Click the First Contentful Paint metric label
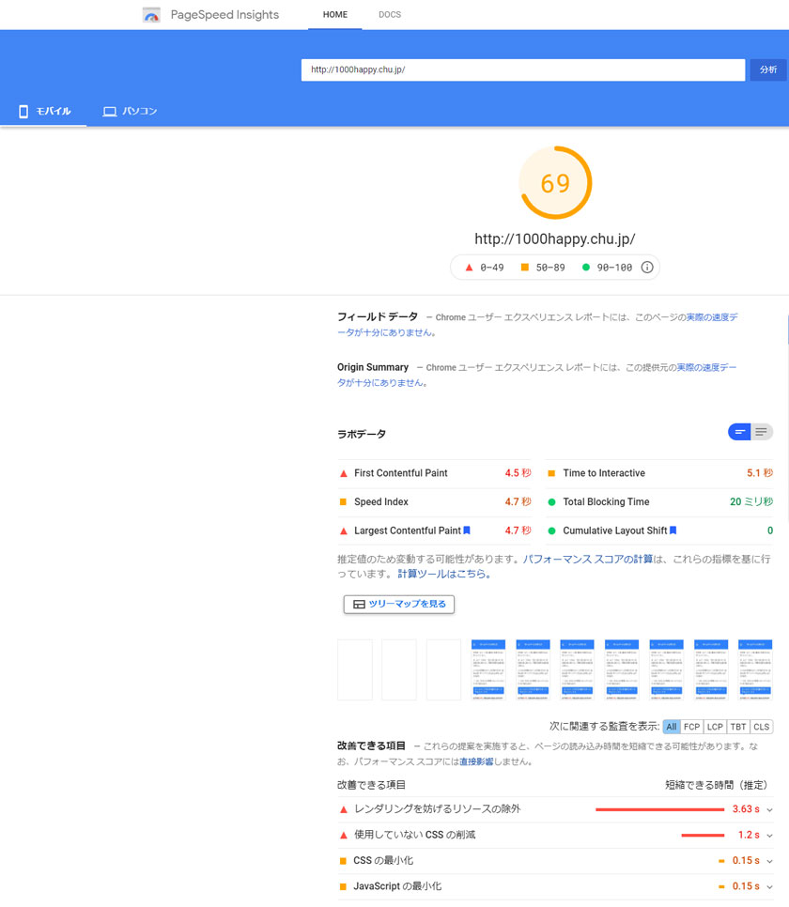Viewport: 789px width, 907px height. tap(400, 473)
